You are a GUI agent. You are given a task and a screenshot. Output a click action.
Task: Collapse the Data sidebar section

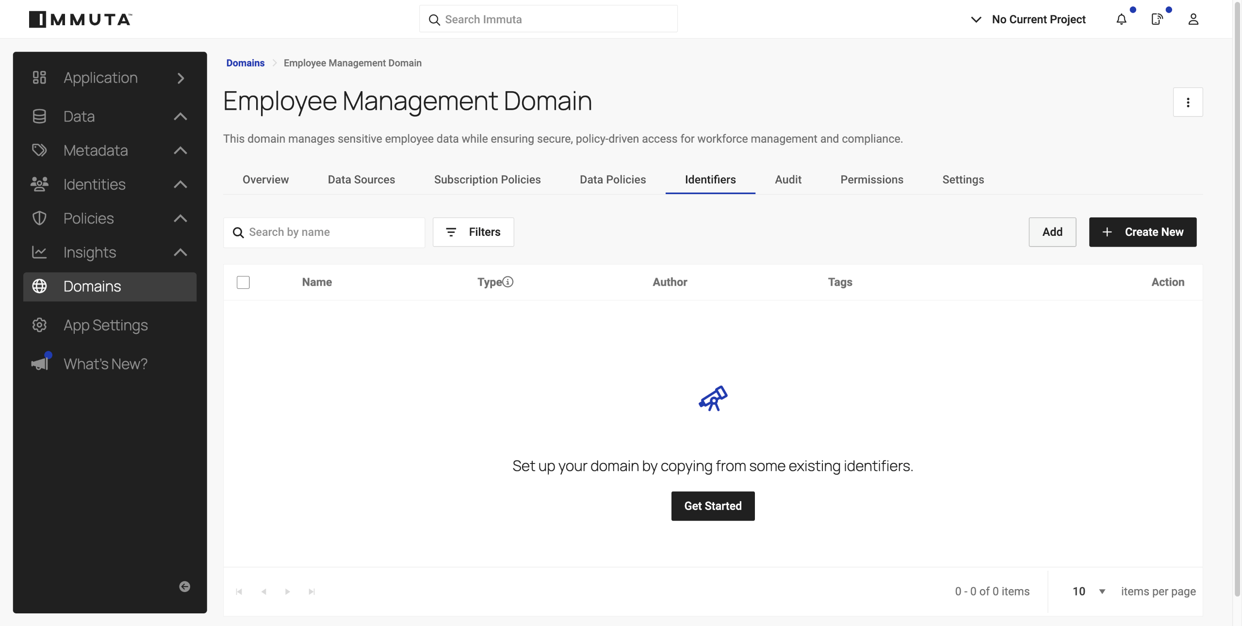click(180, 116)
